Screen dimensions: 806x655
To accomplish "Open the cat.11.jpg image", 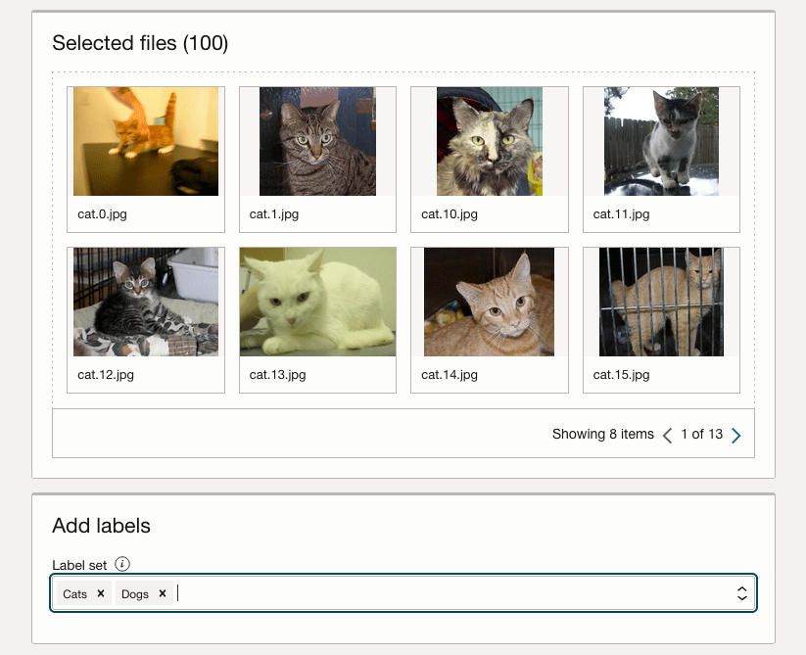I will point(661,142).
